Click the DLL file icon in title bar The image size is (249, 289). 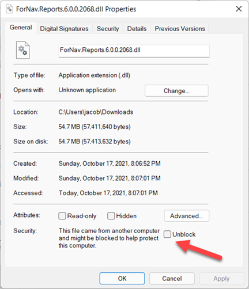(9, 9)
